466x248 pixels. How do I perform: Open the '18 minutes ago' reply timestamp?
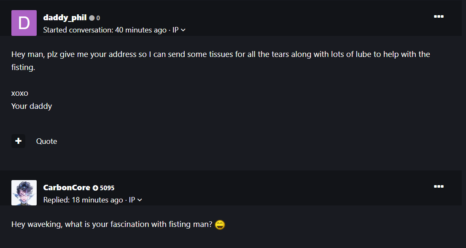point(97,200)
